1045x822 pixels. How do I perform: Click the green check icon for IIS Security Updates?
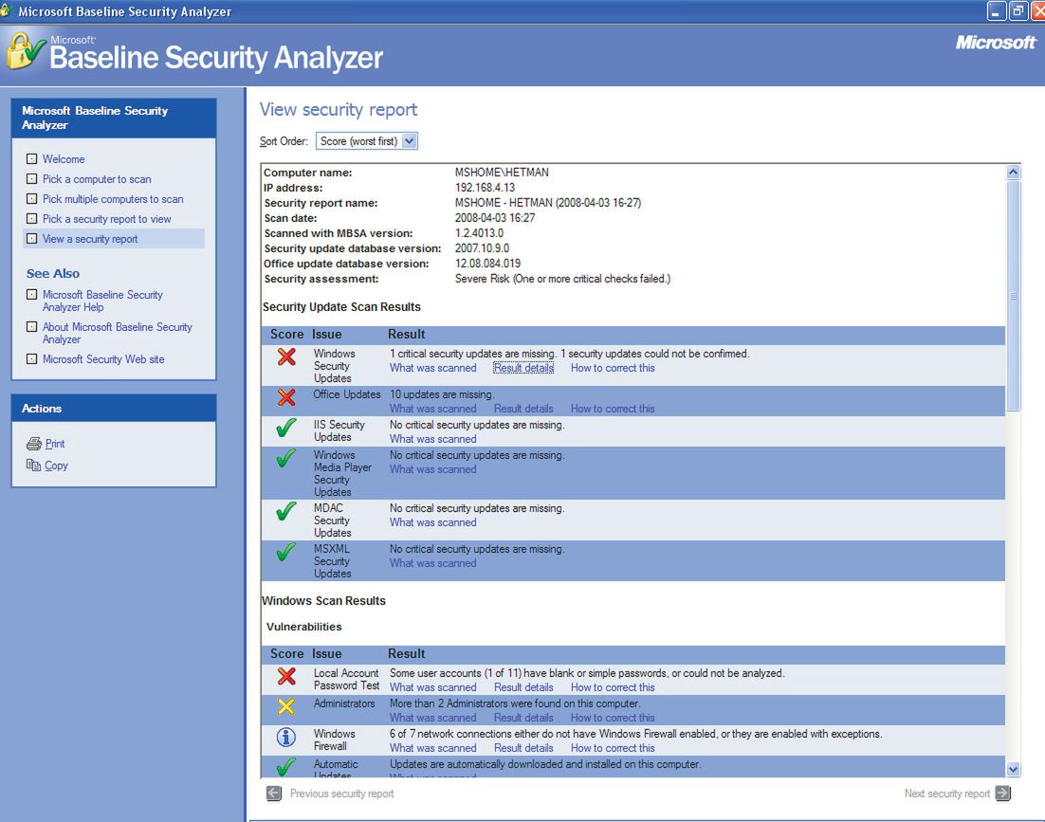tap(286, 428)
